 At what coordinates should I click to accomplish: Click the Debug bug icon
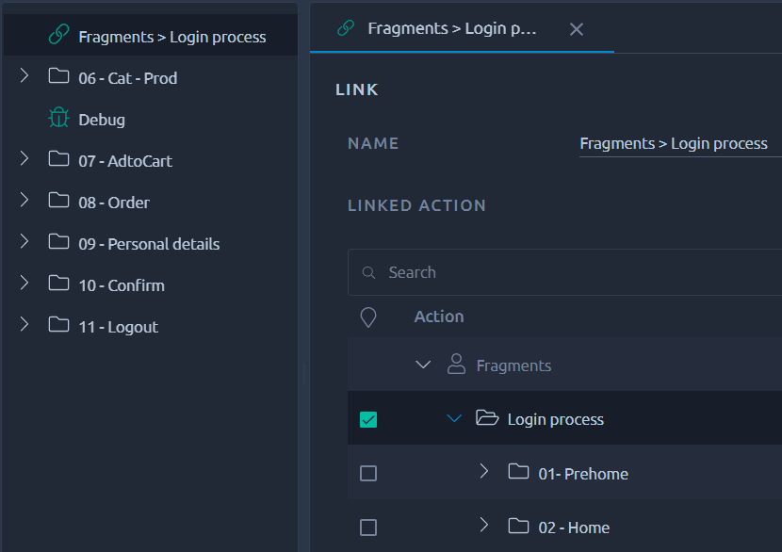tap(58, 118)
